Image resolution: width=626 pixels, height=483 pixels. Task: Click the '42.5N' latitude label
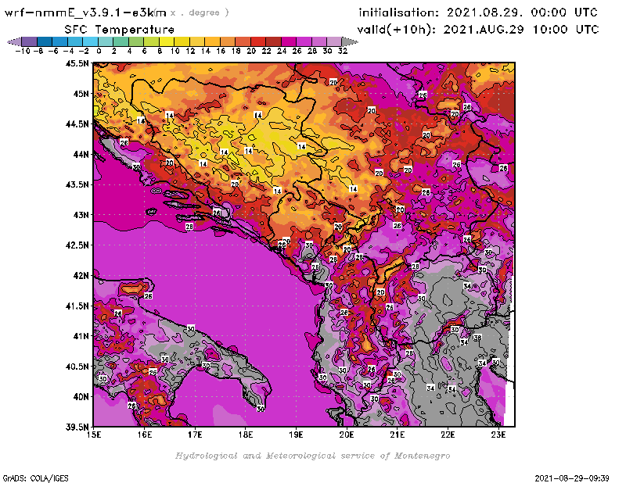tap(77, 245)
